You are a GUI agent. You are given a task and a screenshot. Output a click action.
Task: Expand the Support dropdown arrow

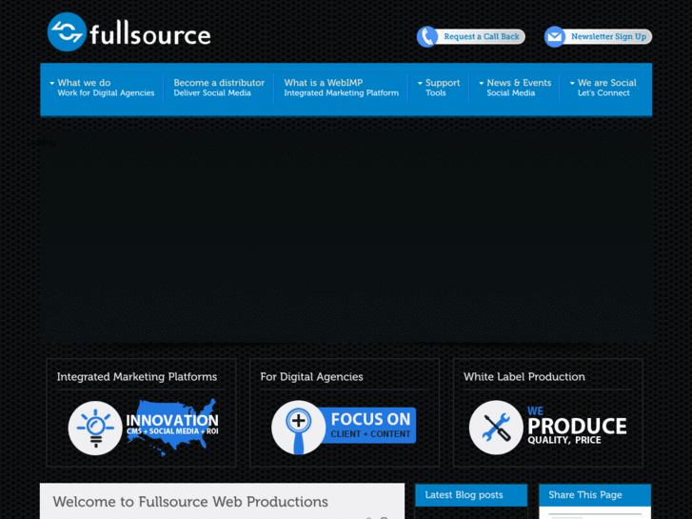click(420, 83)
